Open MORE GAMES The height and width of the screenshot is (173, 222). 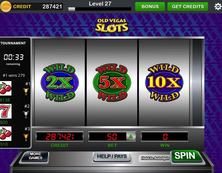tap(36, 156)
